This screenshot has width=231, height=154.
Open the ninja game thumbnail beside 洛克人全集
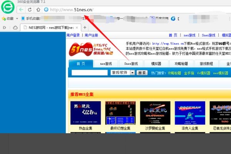220,113
